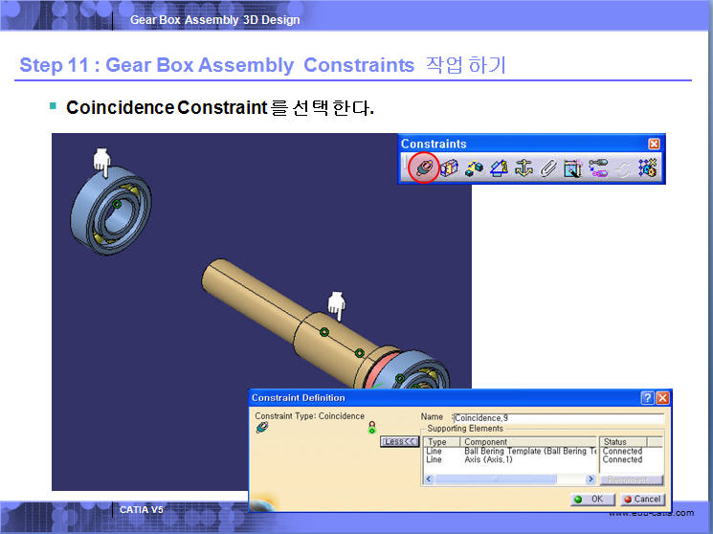Close the Constraints toolbar
This screenshot has width=713, height=534.
655,145
